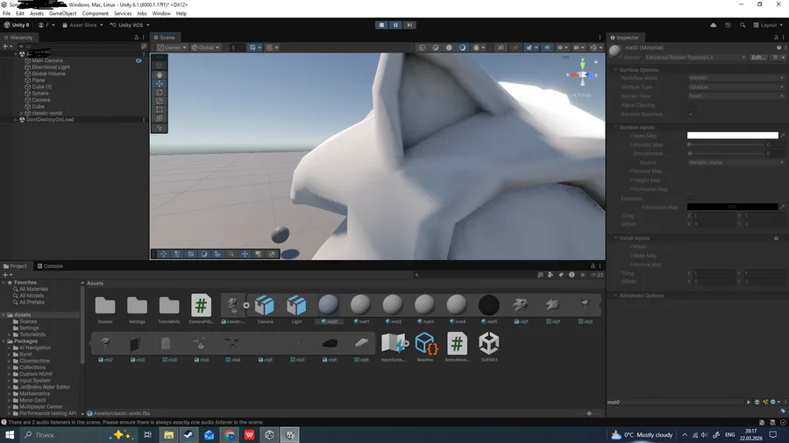Select Main Camera in Hierarchy
Viewport: 789px width, 443px height.
point(46,60)
